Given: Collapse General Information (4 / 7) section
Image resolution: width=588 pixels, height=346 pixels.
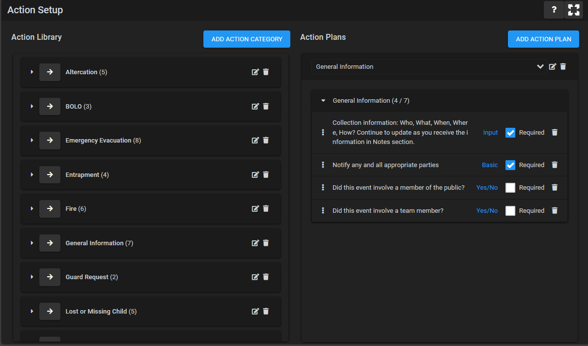Looking at the screenshot, I should [323, 101].
